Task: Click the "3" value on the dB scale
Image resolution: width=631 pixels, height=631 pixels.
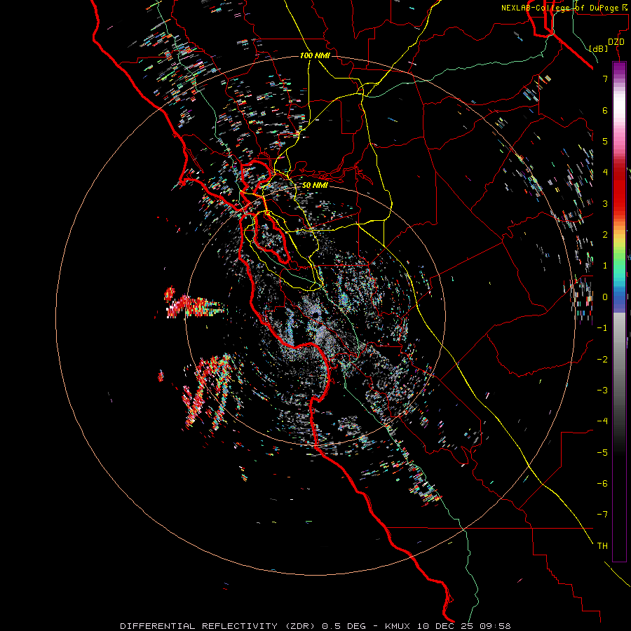Action: [605, 203]
